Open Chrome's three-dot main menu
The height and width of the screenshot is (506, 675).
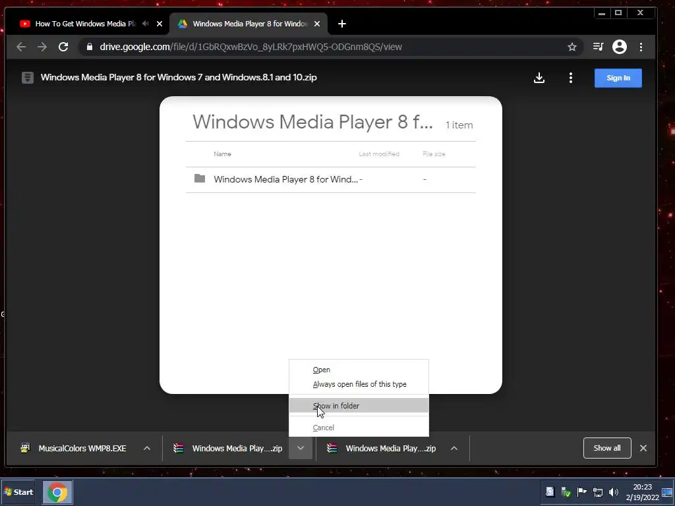pos(641,47)
